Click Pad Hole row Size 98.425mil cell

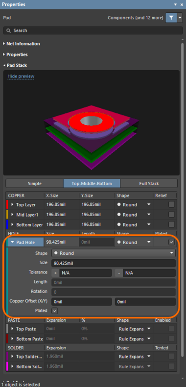point(61,243)
